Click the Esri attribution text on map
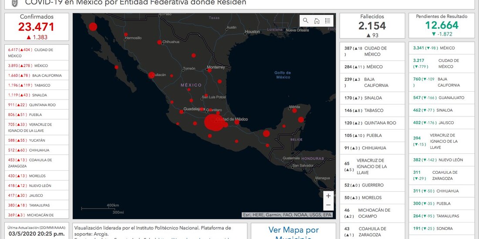This screenshot has width=479, height=239. pos(288,215)
